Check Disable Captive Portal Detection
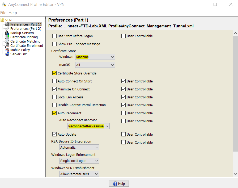The width and height of the screenshot is (238, 188). pos(54,105)
